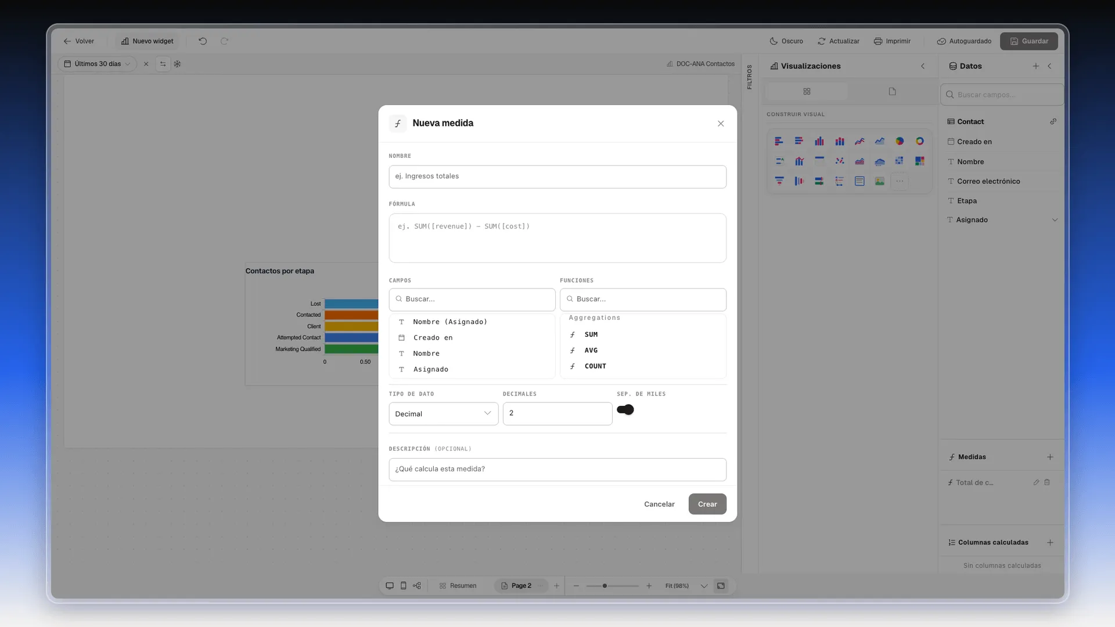Image resolution: width=1115 pixels, height=627 pixels.
Task: Select the donut chart visualization icon
Action: [920, 141]
